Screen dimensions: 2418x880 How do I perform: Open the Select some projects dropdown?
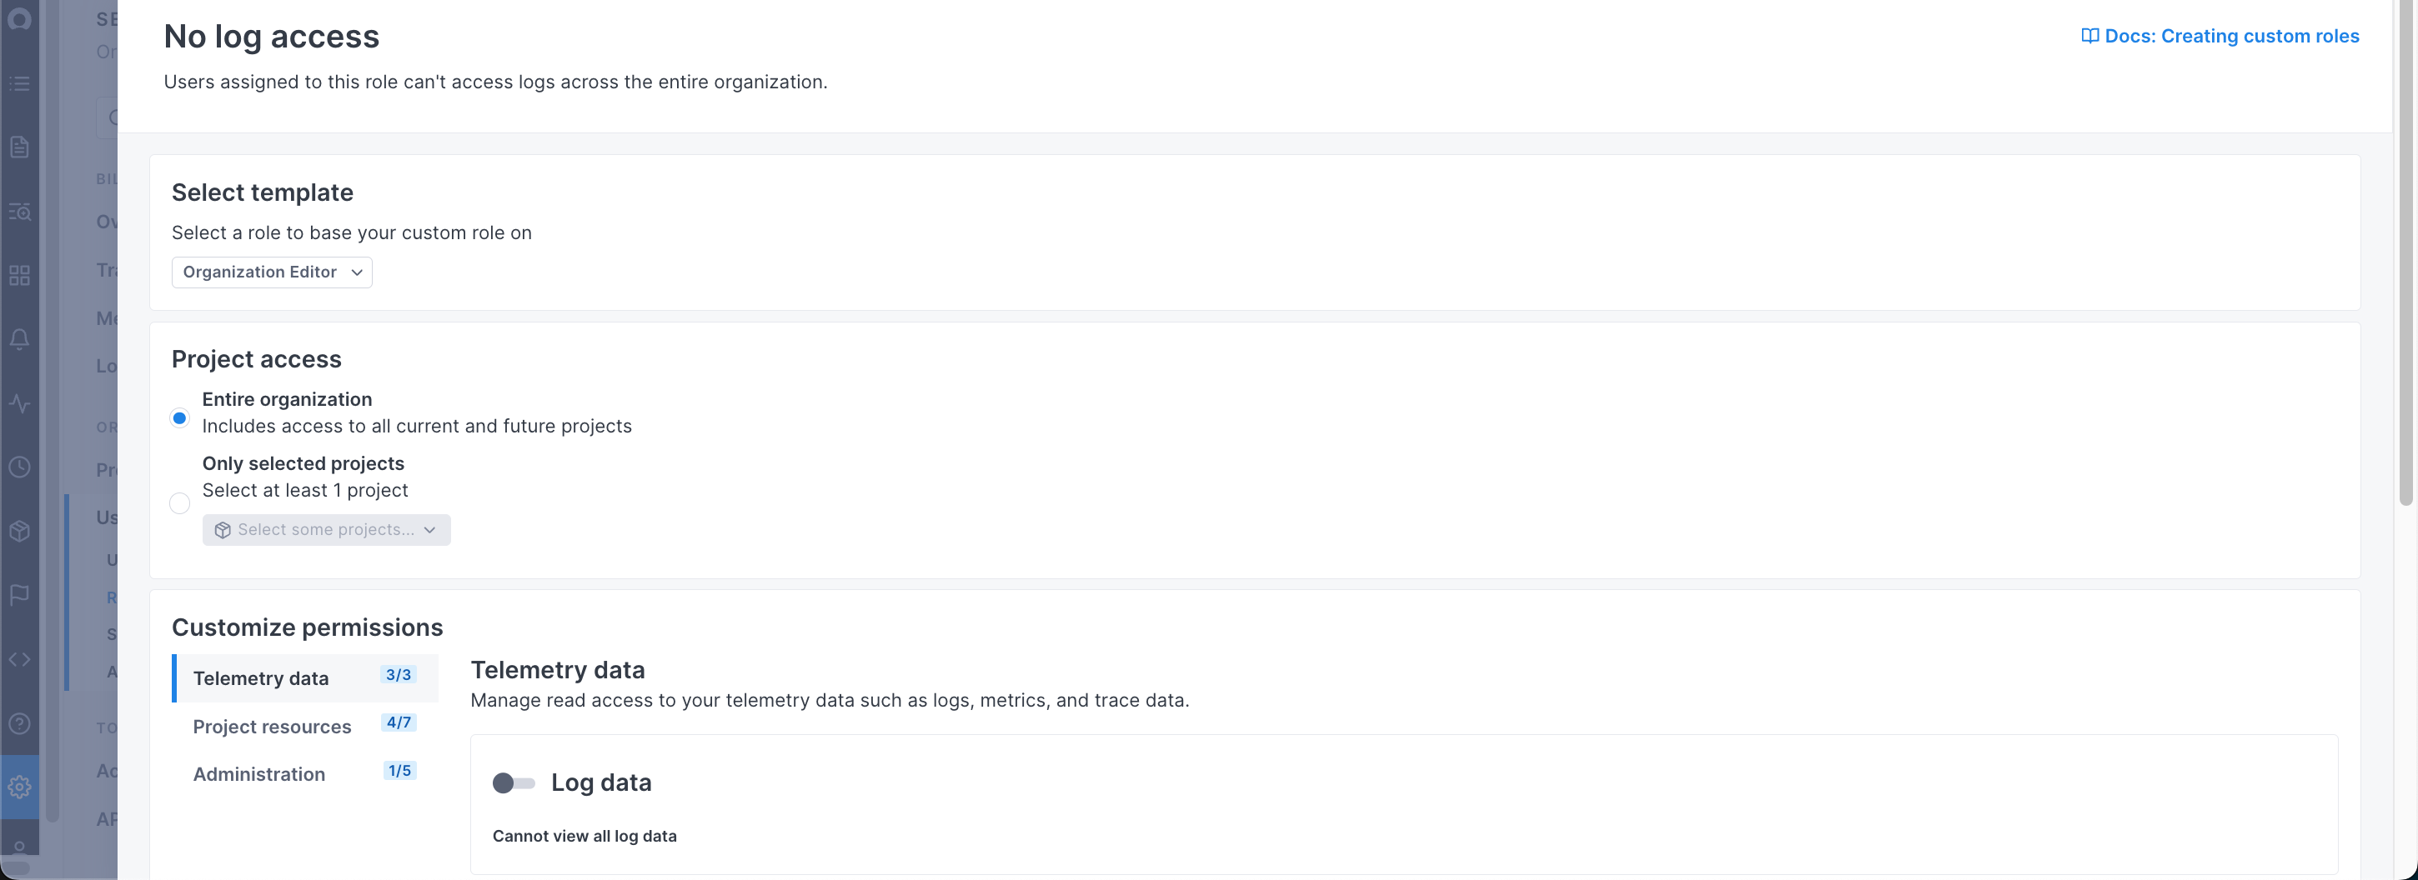[326, 529]
